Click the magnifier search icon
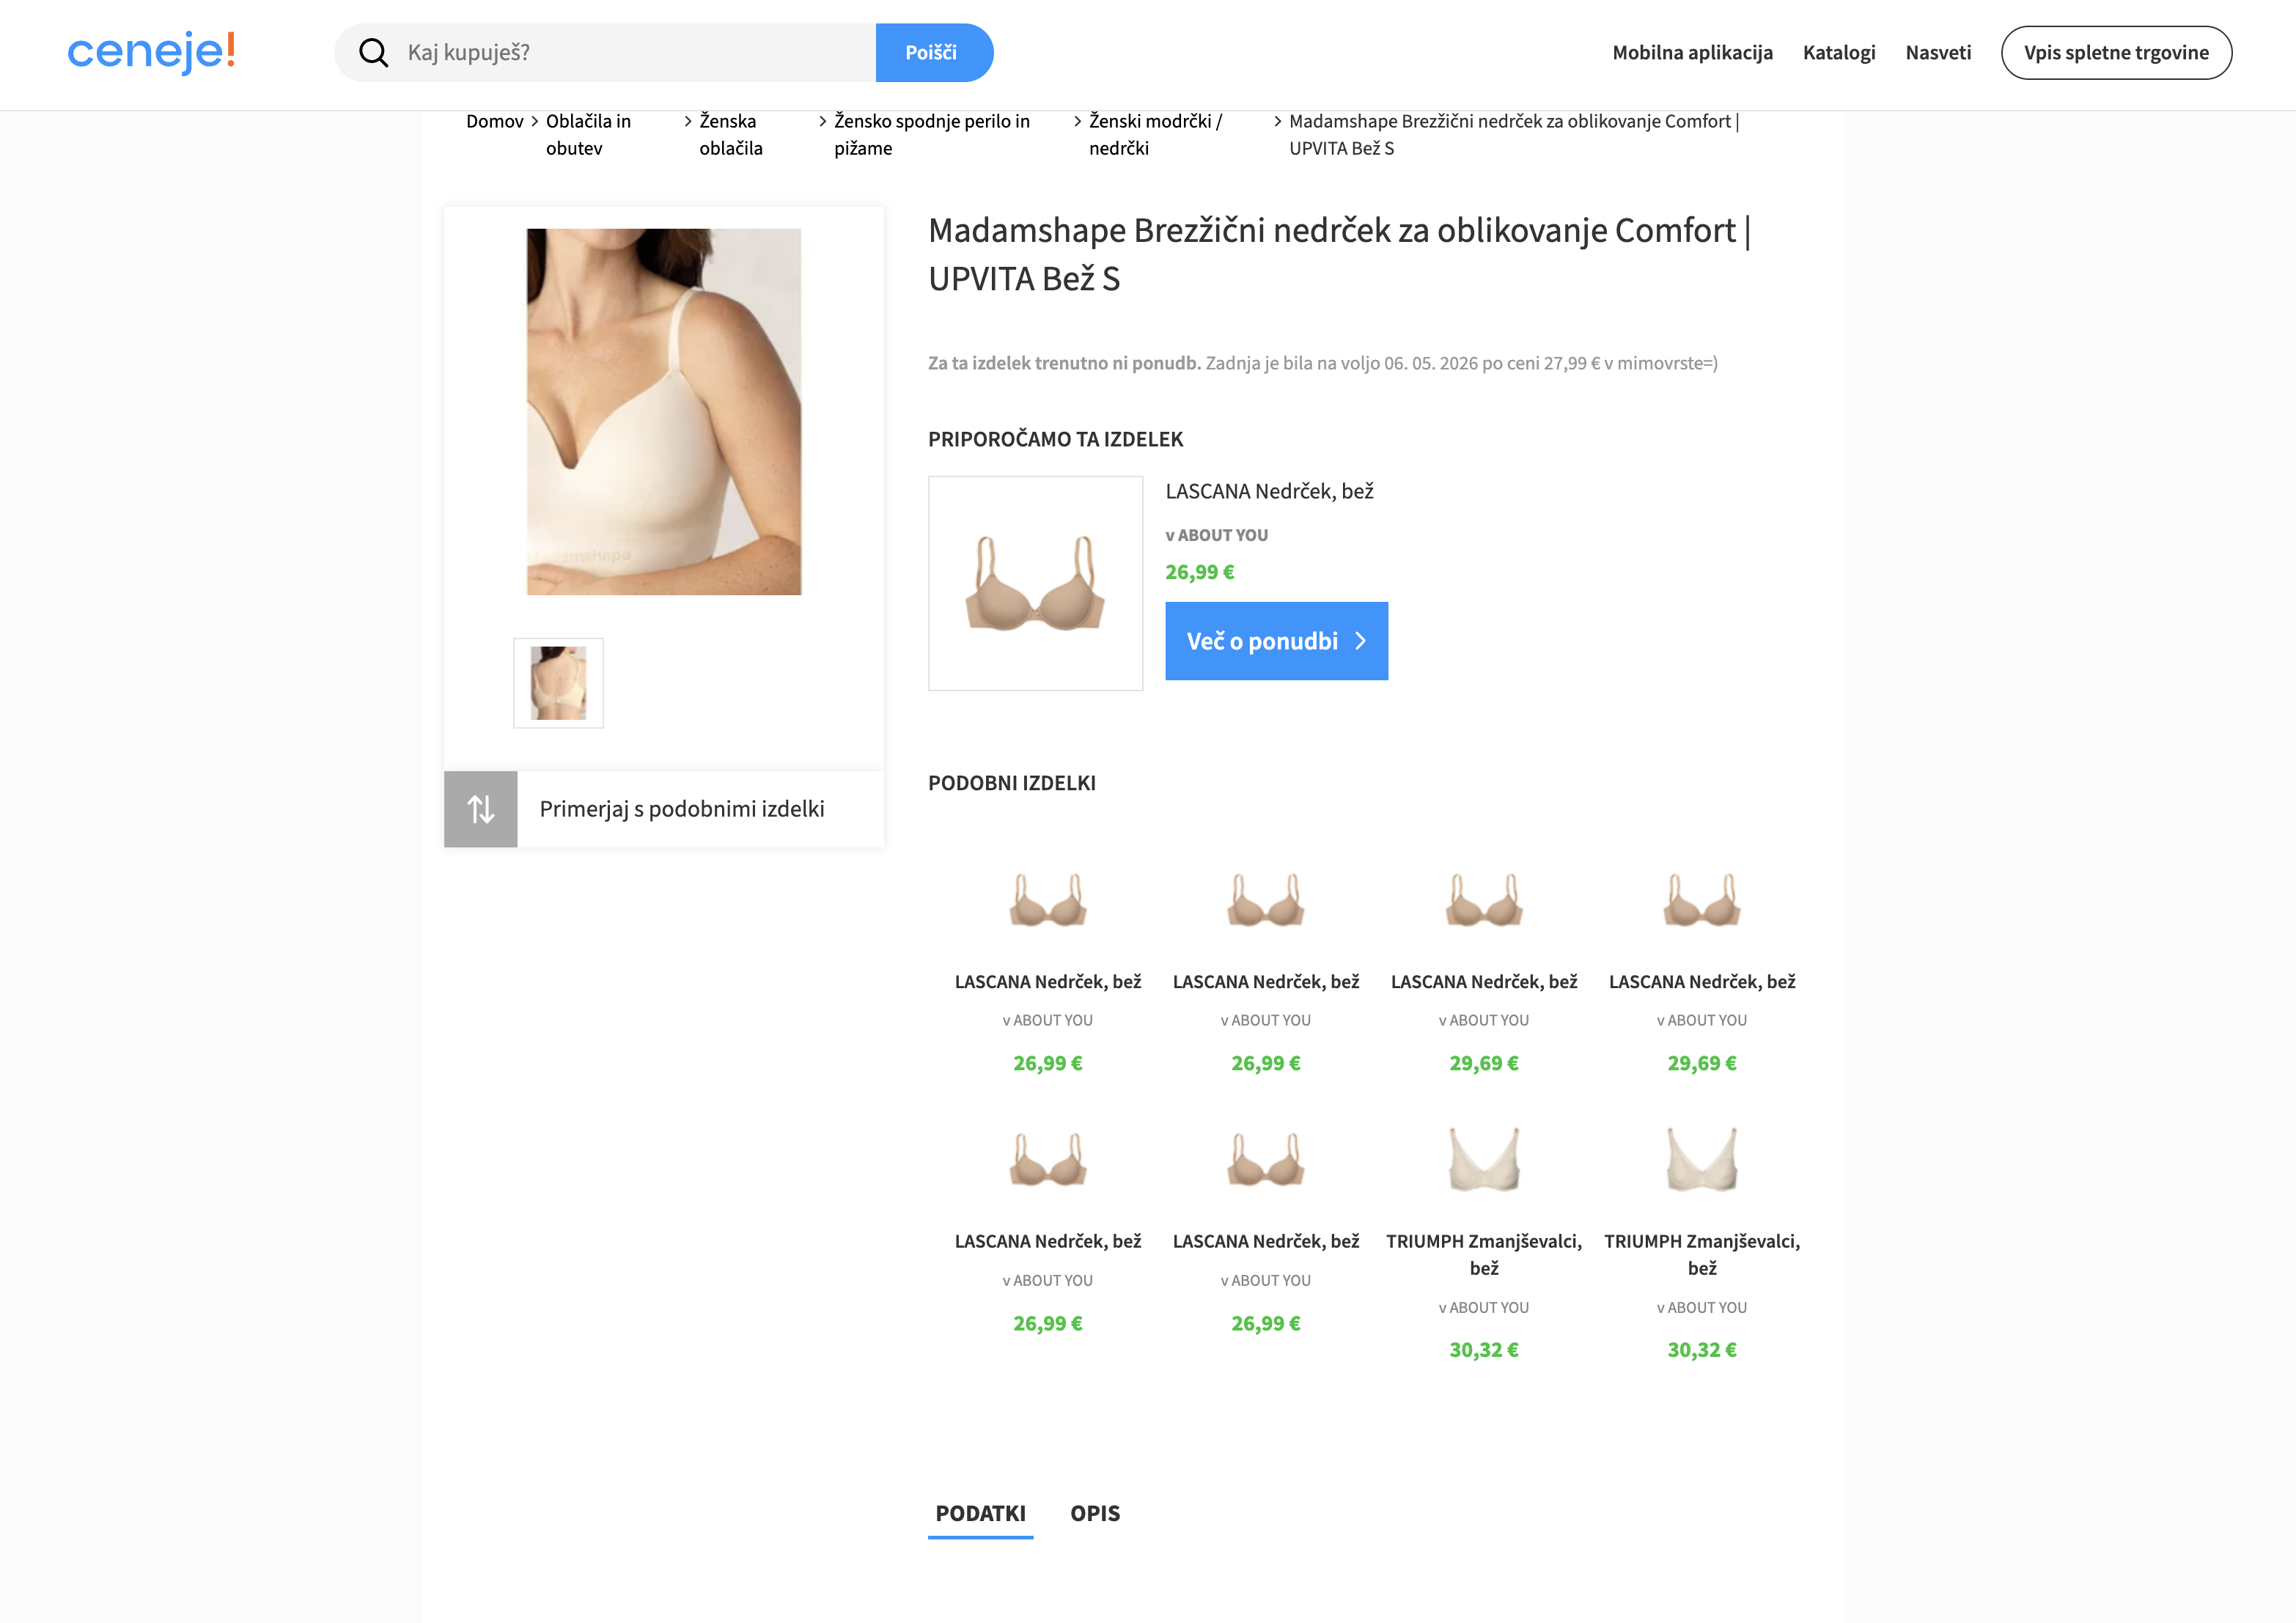 click(x=373, y=53)
